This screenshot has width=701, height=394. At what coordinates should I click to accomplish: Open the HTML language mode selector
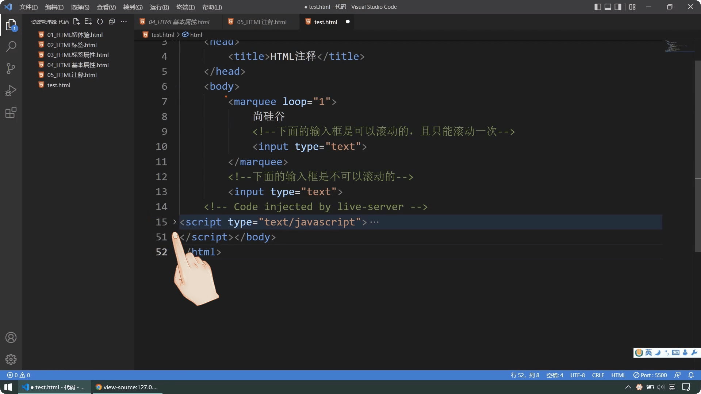point(618,375)
